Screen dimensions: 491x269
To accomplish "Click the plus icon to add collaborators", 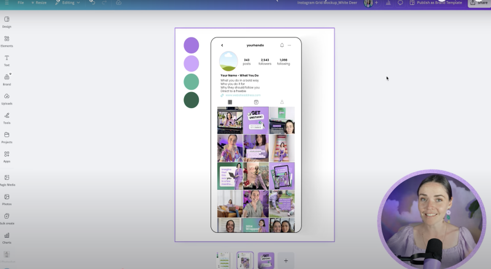I will point(376,2).
